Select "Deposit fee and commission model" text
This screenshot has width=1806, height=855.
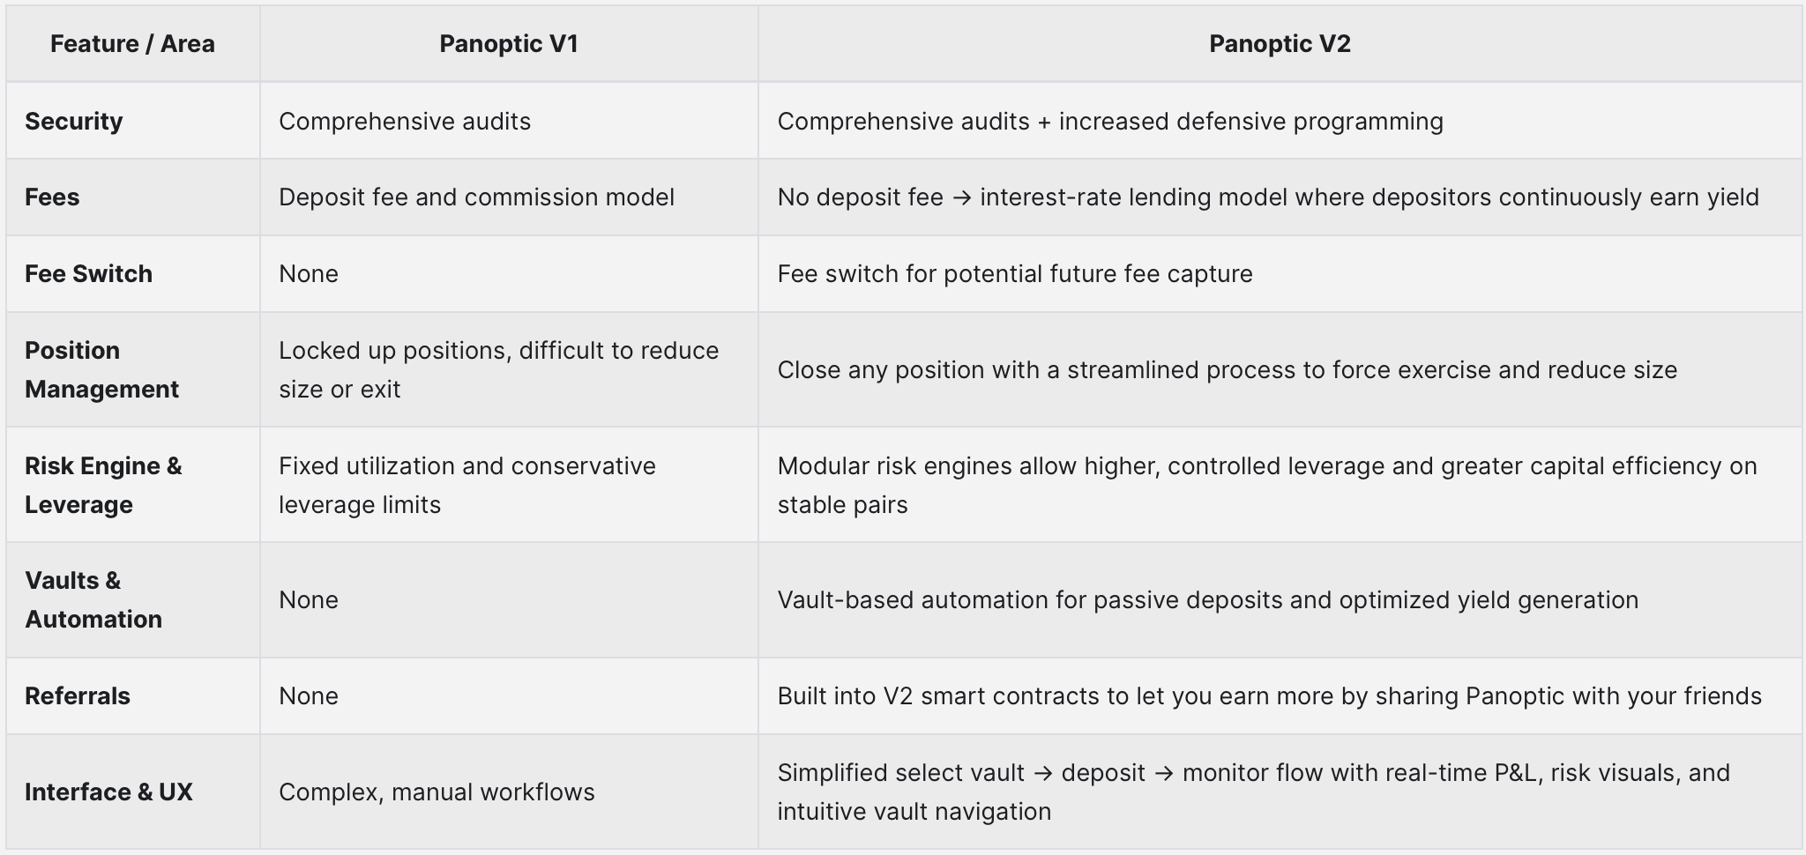tap(476, 197)
